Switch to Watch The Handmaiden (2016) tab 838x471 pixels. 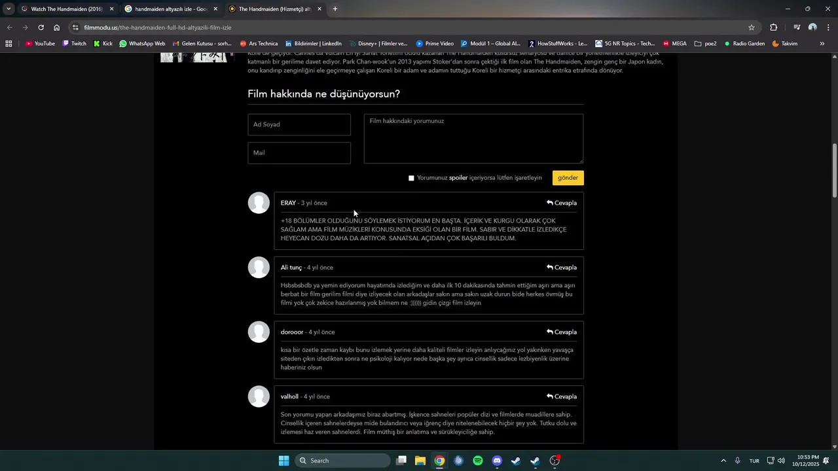coord(67,9)
